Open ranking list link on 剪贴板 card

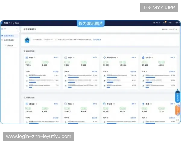coord(133,118)
